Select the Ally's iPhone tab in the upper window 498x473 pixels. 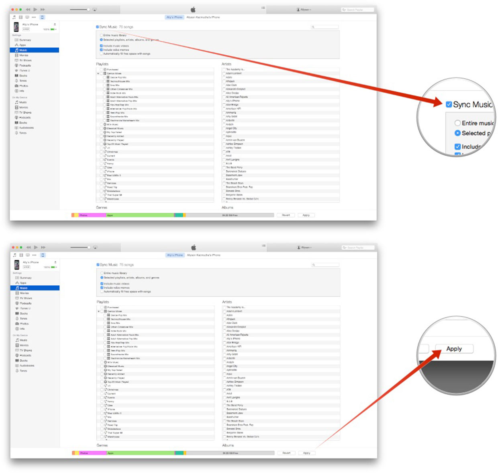[x=174, y=17]
